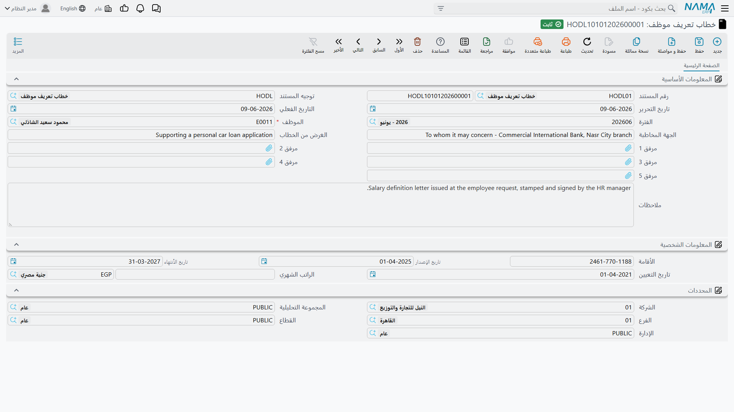Select the الصفحة الرئيسية tab
Screen dimensions: 734x412
click(x=702, y=66)
